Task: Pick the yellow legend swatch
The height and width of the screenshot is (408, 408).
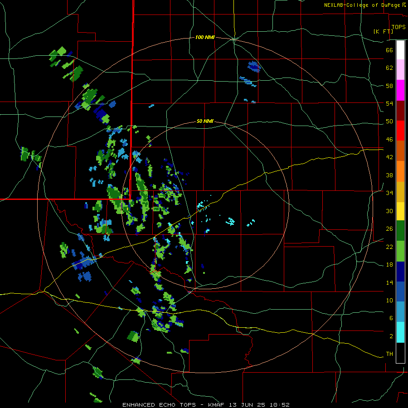Action: [400, 211]
